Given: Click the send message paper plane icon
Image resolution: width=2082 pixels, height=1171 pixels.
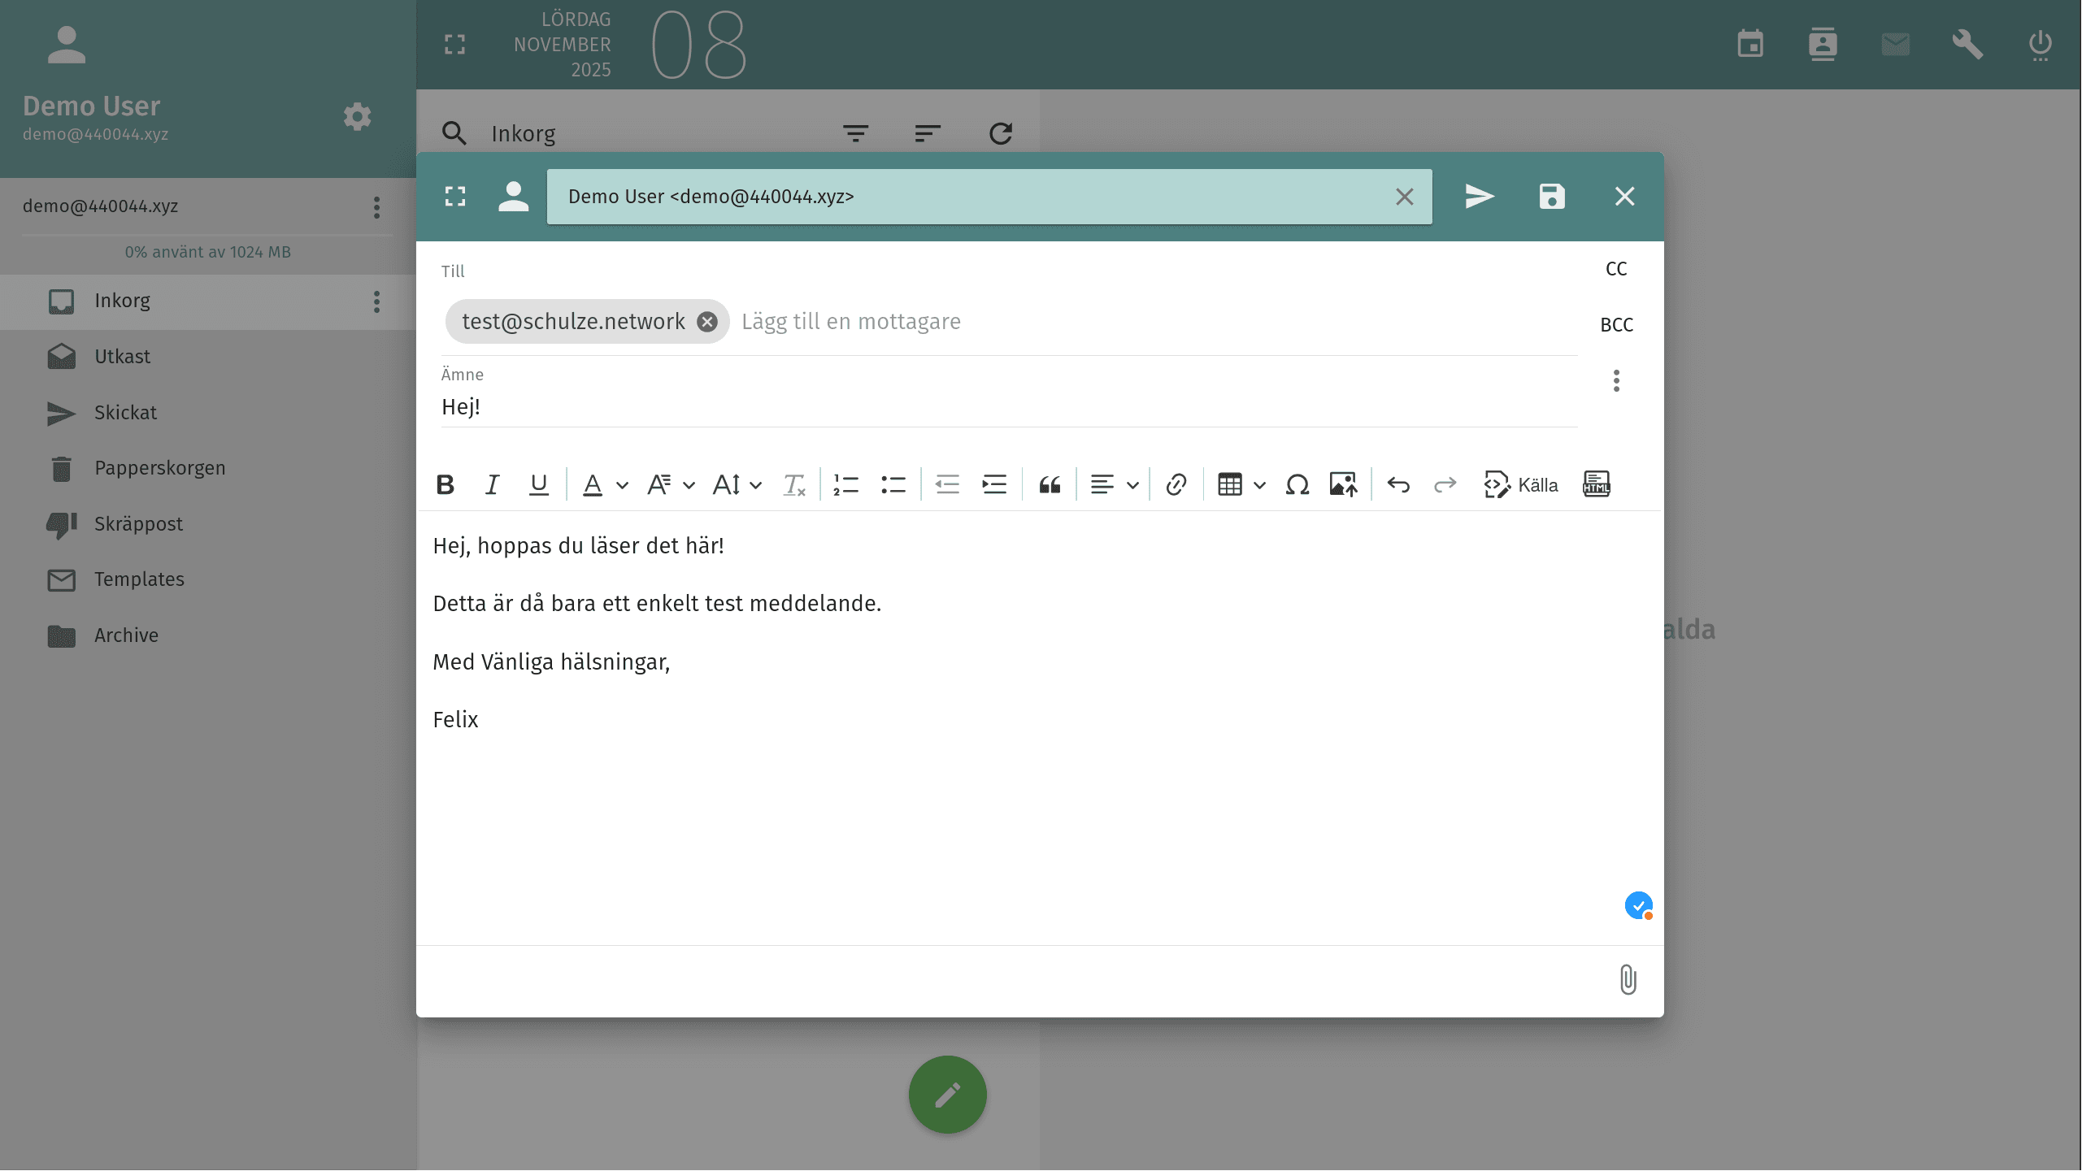Looking at the screenshot, I should 1479,197.
